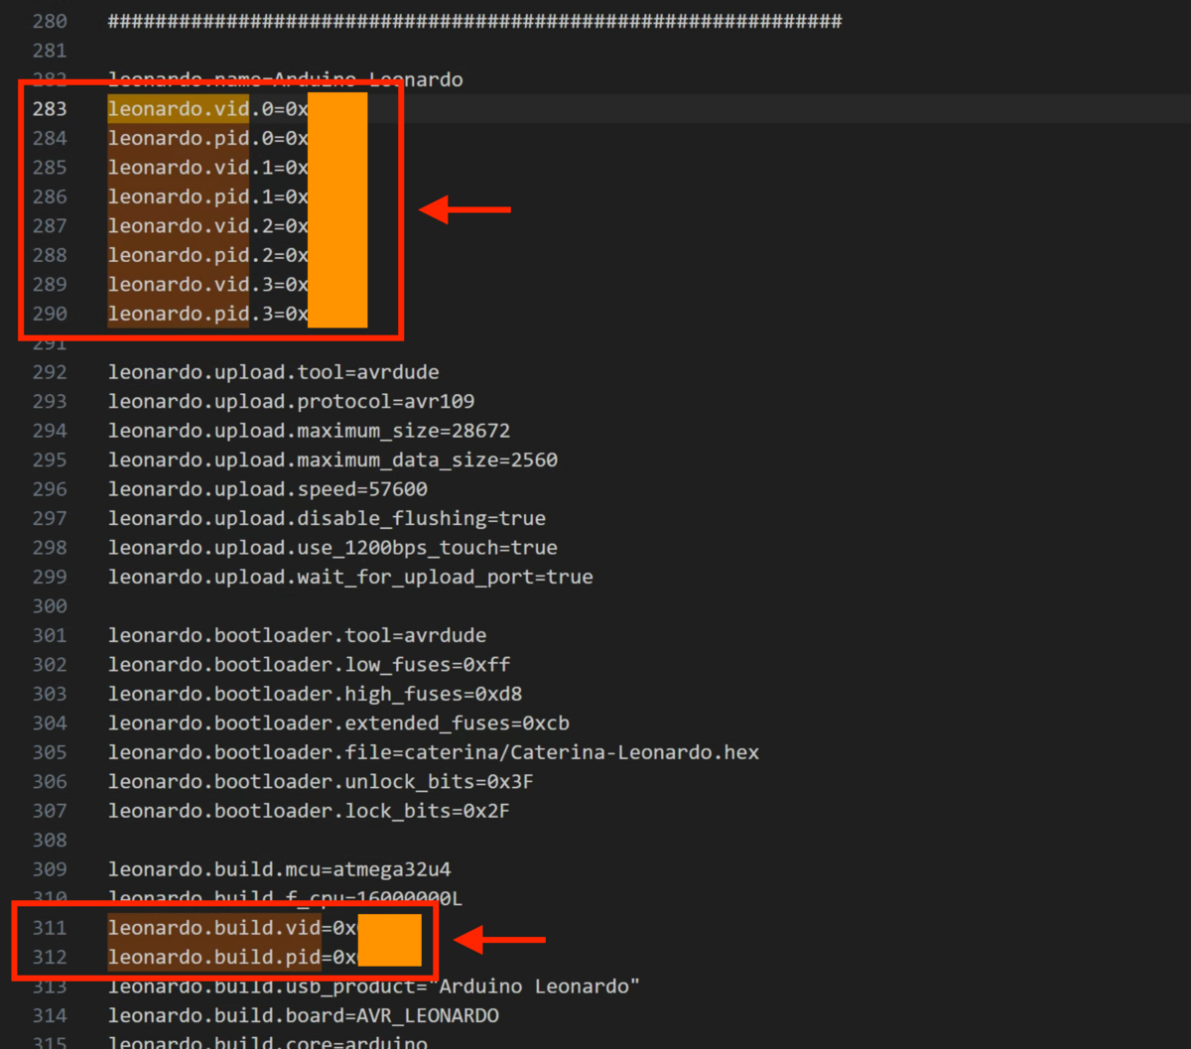
Task: Click line leonardo.build.board=AVR_LEONARDO
Action: [x=304, y=1016]
